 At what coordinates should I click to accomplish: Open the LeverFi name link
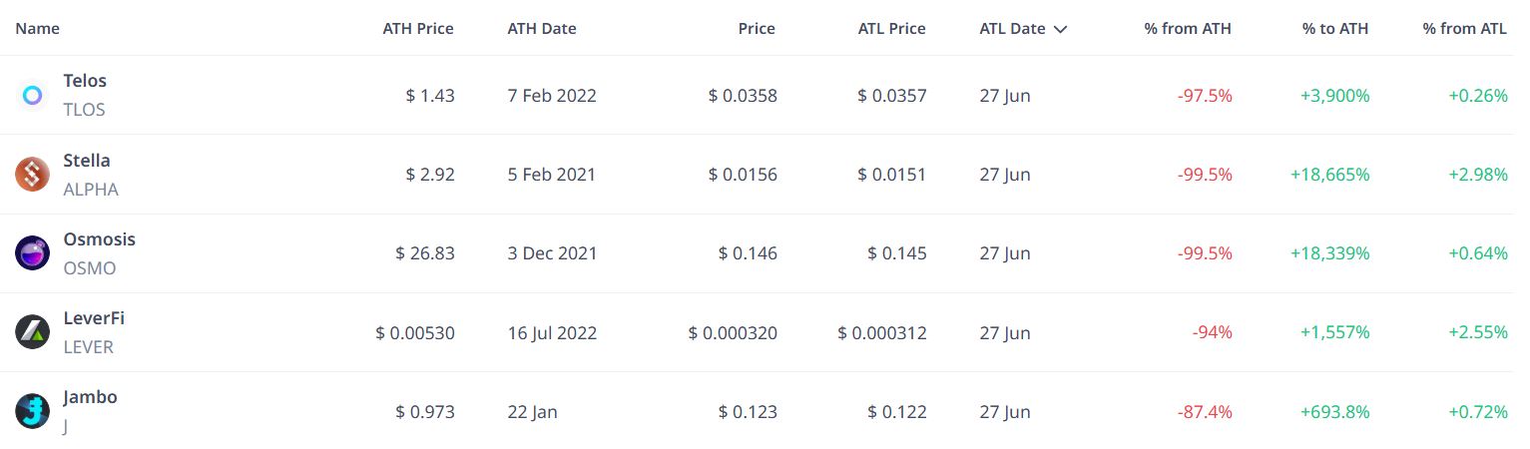(x=94, y=318)
